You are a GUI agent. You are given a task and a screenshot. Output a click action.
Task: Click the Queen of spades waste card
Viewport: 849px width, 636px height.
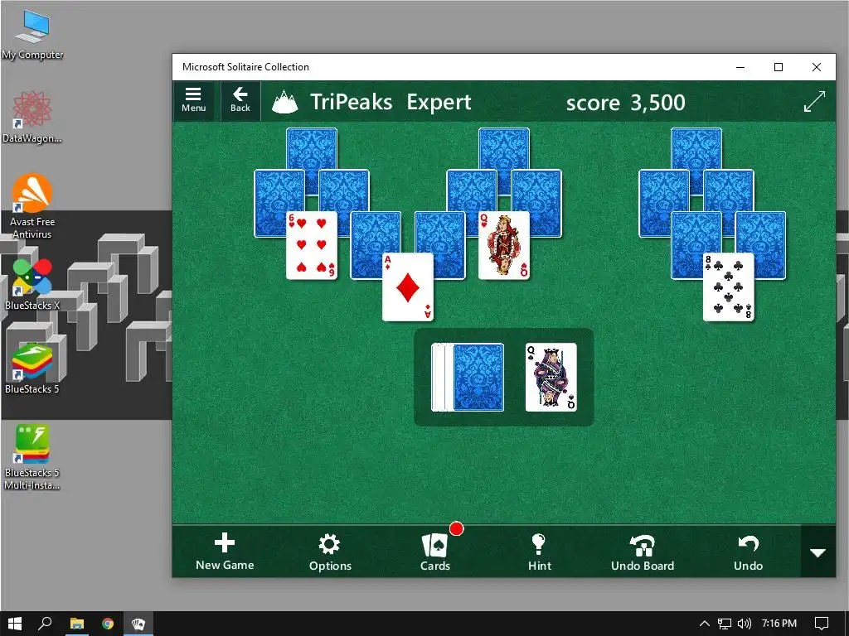(x=551, y=377)
